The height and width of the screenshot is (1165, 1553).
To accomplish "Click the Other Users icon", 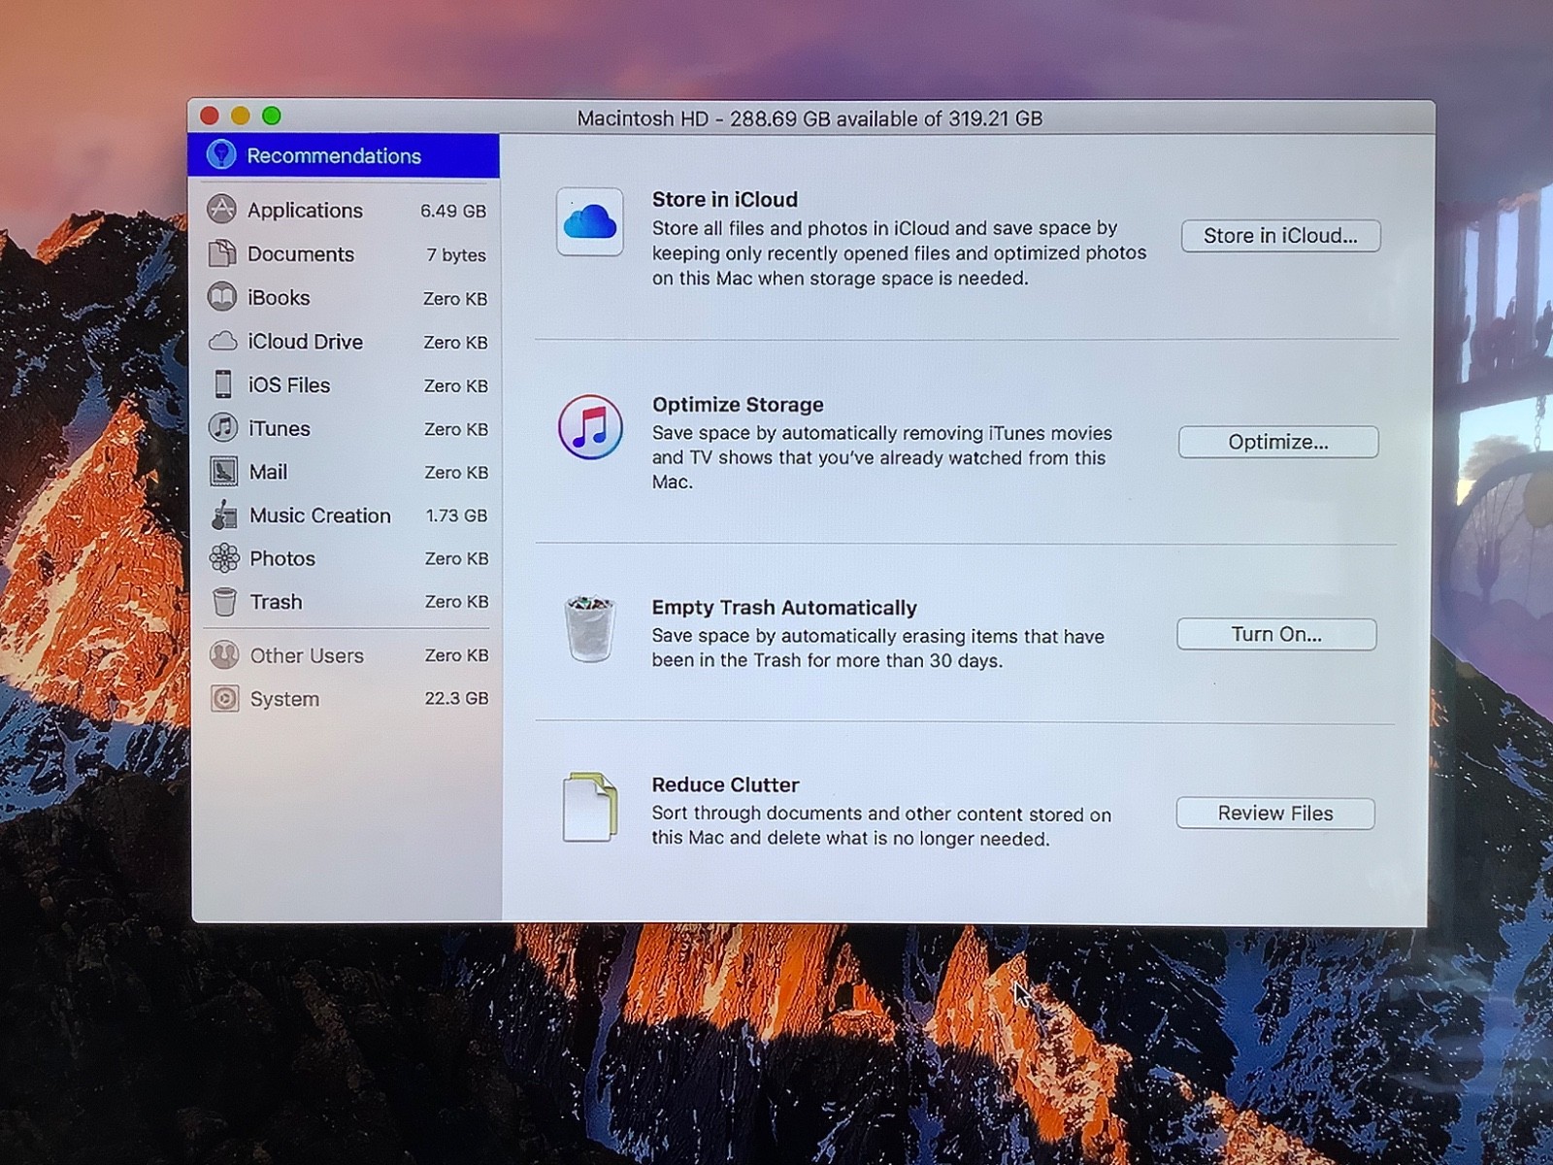I will [x=224, y=655].
